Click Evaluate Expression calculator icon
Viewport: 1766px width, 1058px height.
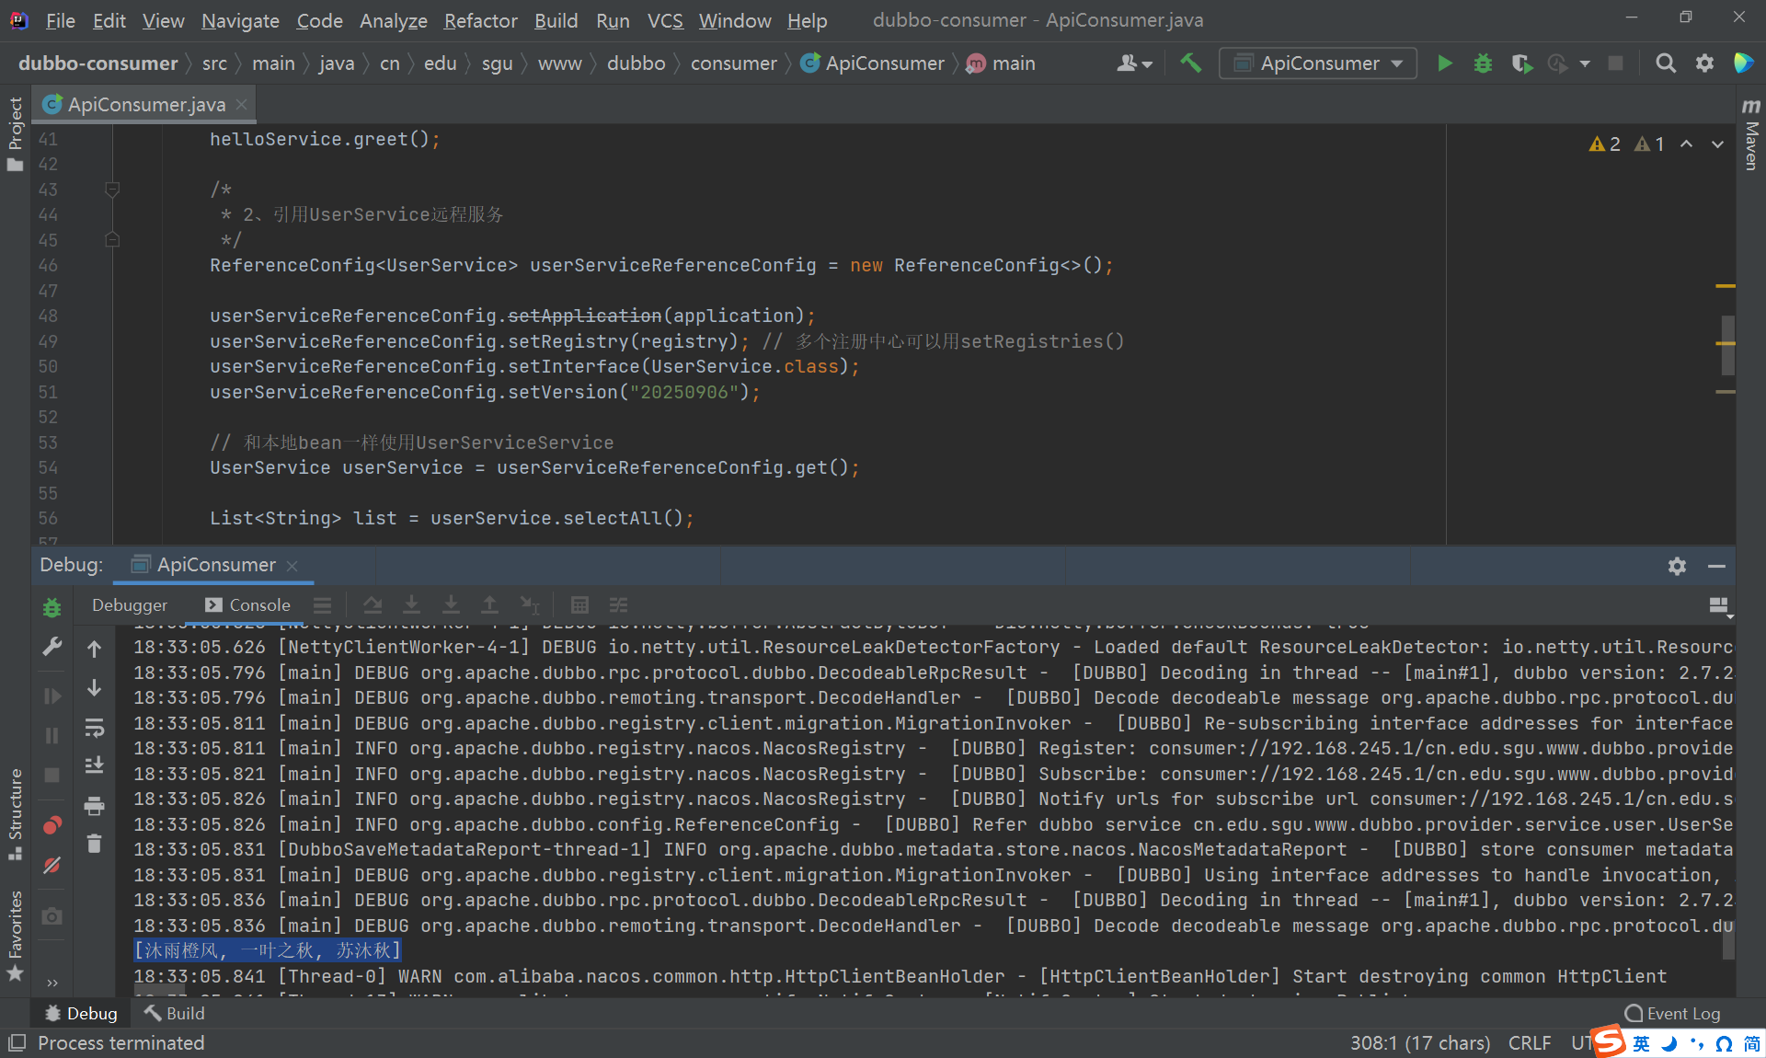pyautogui.click(x=579, y=605)
